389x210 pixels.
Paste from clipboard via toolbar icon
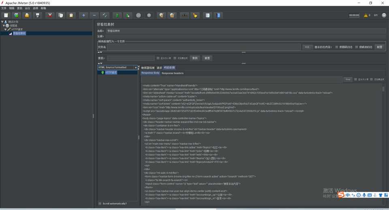tap(71, 15)
